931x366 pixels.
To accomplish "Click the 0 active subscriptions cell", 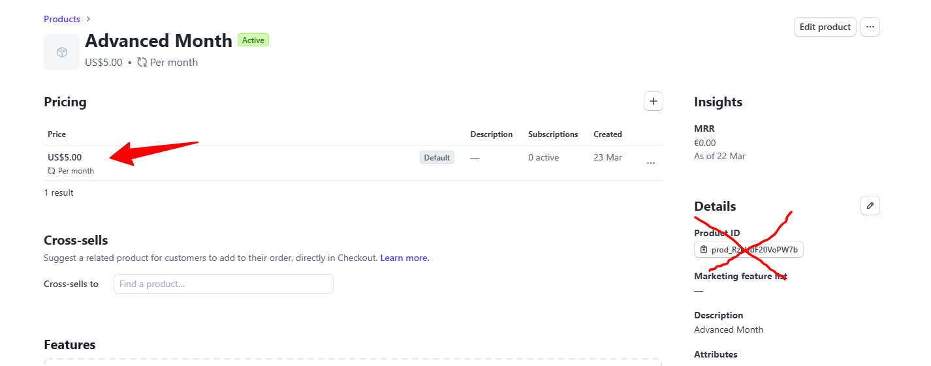I will (543, 157).
